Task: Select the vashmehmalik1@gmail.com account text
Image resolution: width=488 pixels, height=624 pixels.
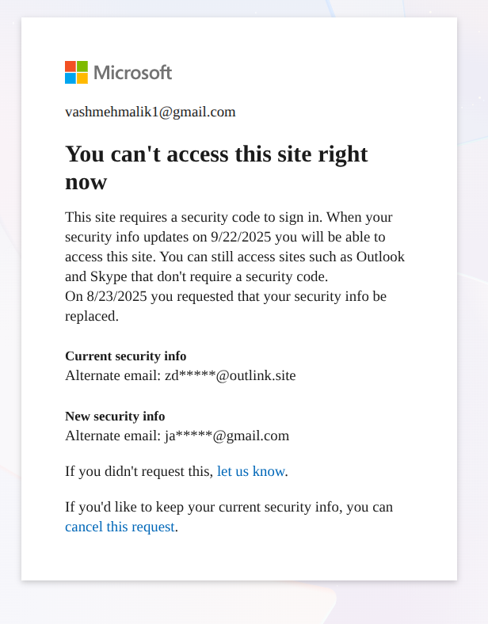Action: [151, 112]
